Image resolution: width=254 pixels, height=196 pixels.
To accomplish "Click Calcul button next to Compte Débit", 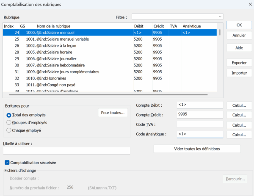I will [x=239, y=105].
